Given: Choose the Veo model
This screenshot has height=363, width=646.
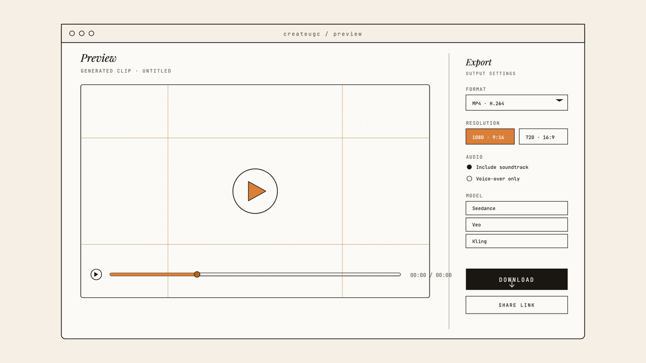Looking at the screenshot, I should [x=517, y=225].
